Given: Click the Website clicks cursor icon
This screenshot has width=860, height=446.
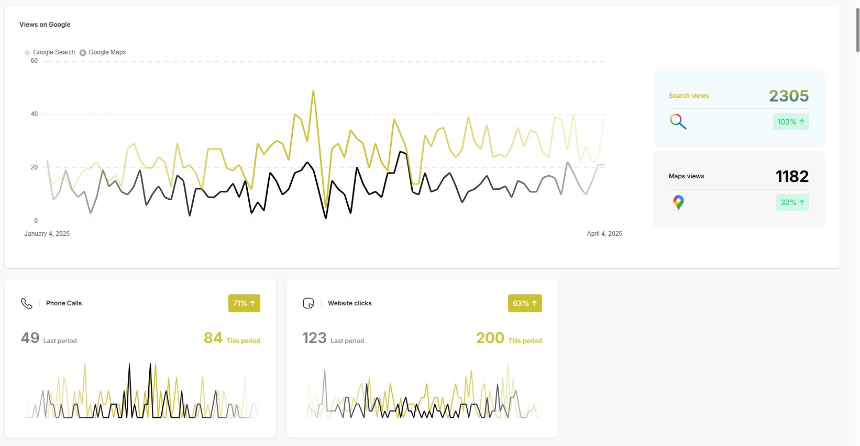Looking at the screenshot, I should pos(308,303).
